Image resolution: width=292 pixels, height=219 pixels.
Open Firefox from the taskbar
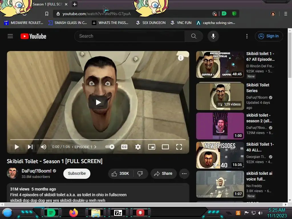click(73, 213)
